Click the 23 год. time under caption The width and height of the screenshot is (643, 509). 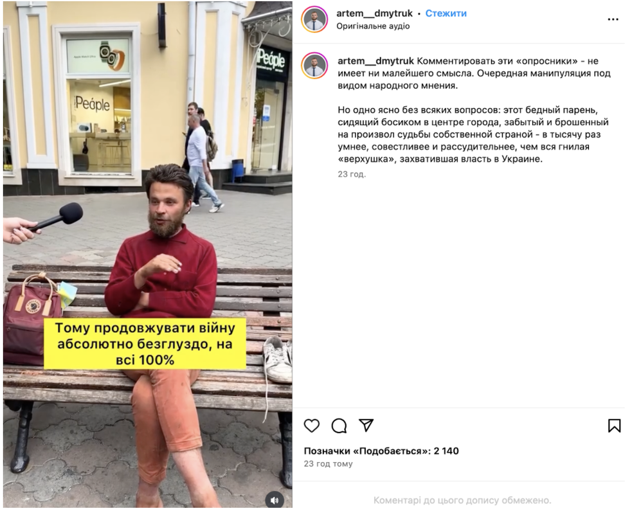click(x=352, y=174)
